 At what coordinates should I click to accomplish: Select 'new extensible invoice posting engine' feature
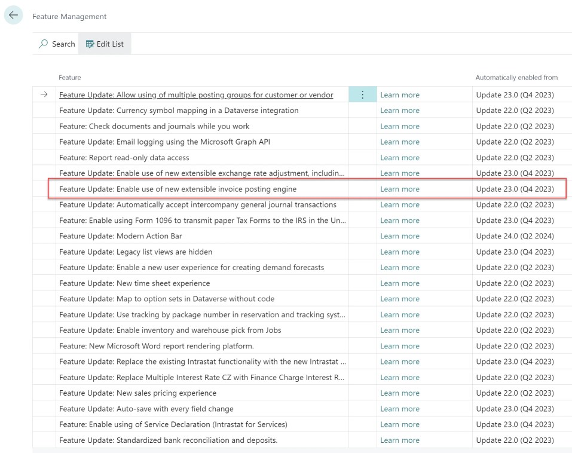pyautogui.click(x=178, y=189)
